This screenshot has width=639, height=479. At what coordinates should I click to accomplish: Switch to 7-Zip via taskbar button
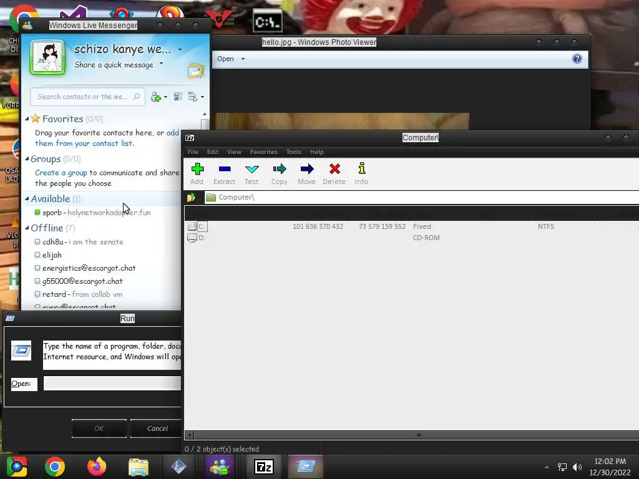[264, 467]
